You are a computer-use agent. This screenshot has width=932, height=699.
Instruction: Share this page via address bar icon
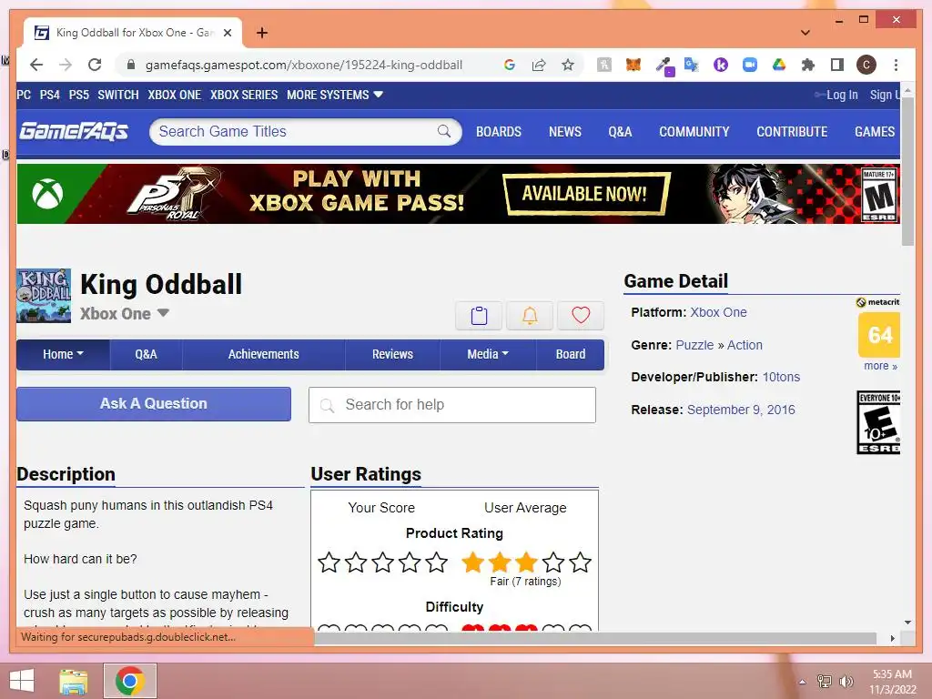point(539,65)
